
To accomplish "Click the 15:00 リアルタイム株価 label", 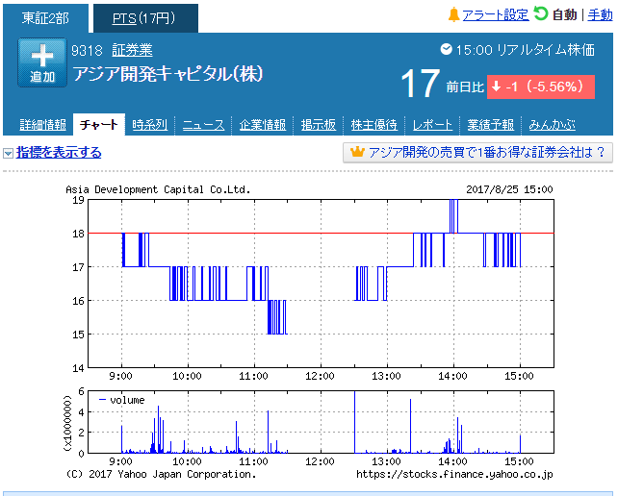I will coord(525,50).
